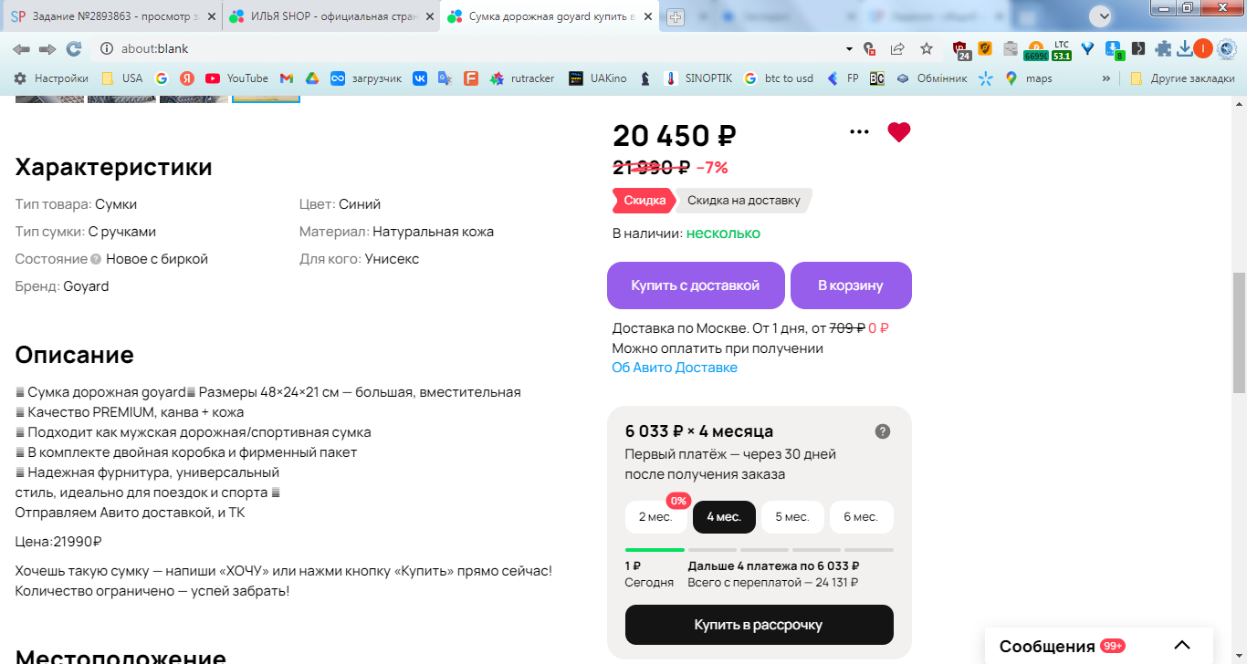Open the three-dots more options menu

(x=859, y=132)
